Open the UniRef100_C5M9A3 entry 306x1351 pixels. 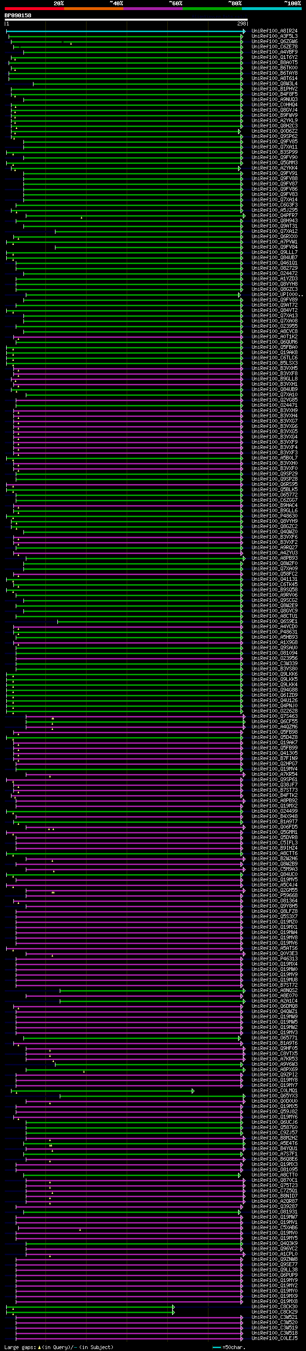tap(274, 869)
